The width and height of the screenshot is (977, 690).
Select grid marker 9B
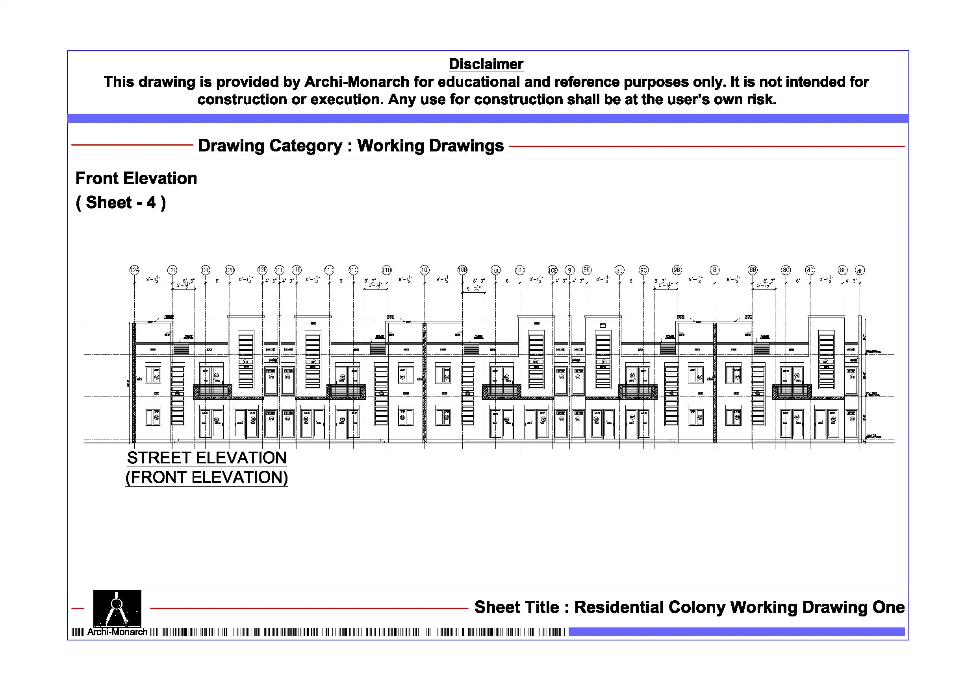pos(677,270)
